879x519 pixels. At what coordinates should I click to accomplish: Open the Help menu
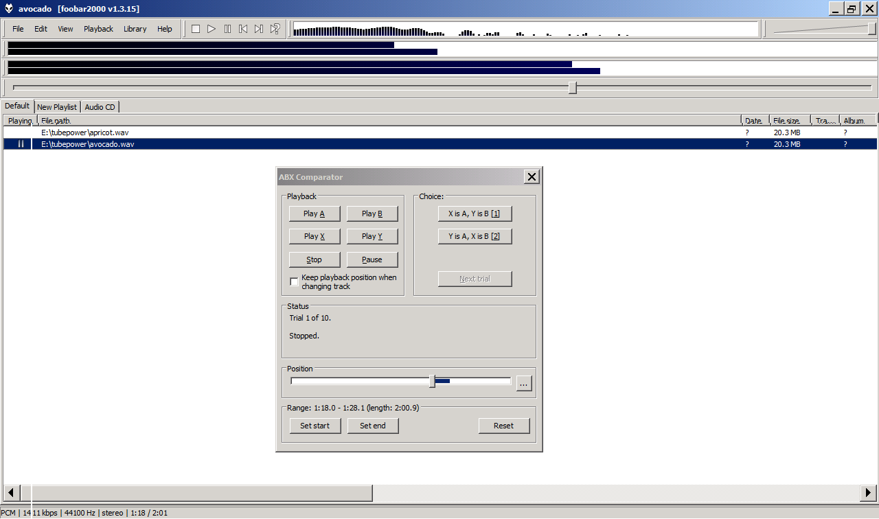[x=165, y=29]
